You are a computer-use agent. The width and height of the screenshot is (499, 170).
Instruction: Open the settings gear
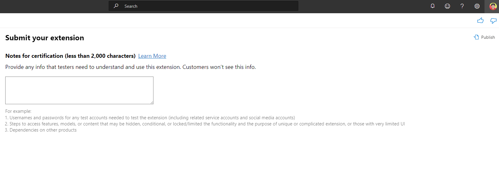click(x=477, y=6)
